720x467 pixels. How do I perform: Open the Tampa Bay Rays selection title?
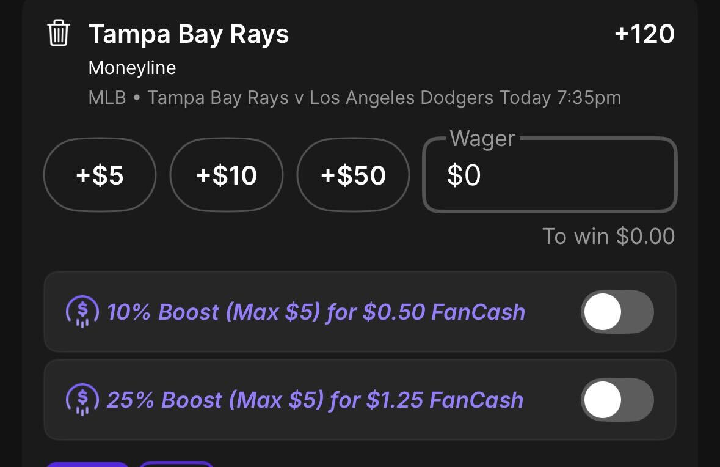189,34
